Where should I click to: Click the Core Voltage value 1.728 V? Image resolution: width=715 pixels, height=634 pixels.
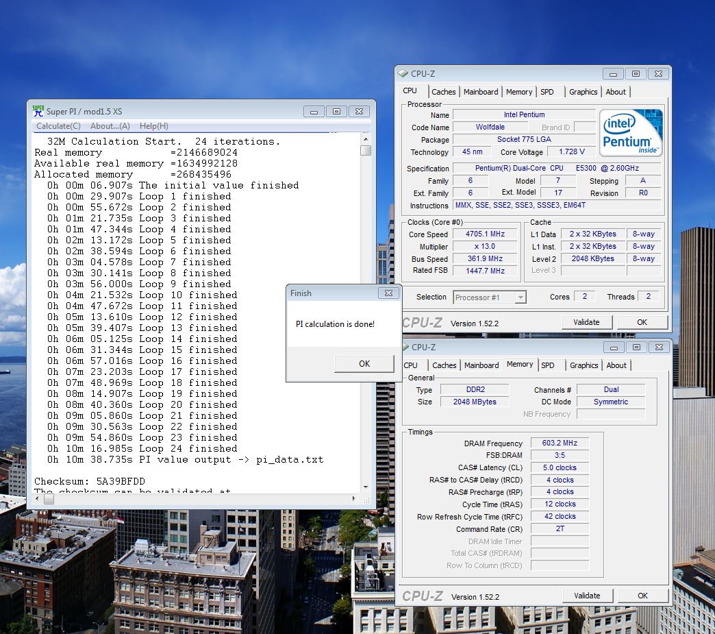(x=572, y=152)
